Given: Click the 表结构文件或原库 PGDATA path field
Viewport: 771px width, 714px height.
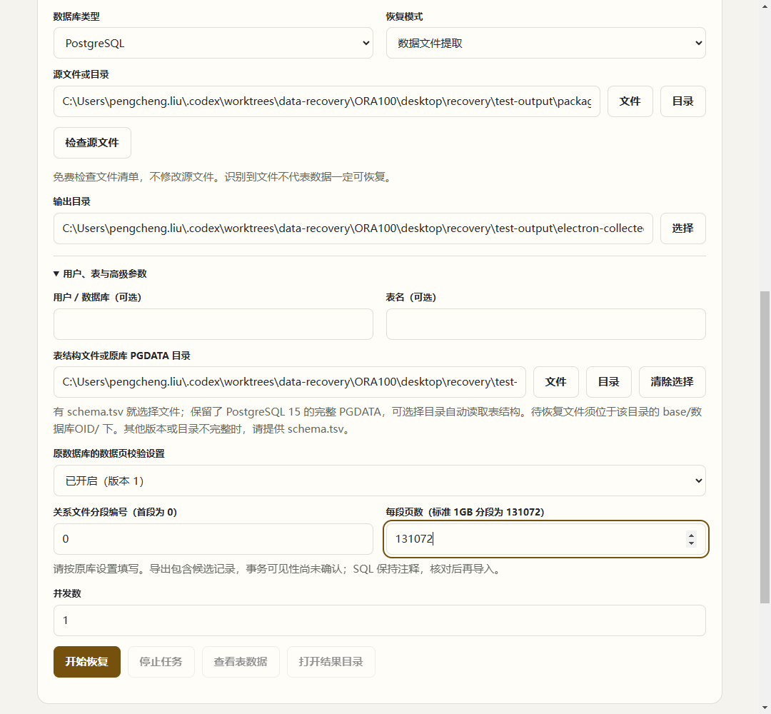Looking at the screenshot, I should [290, 381].
